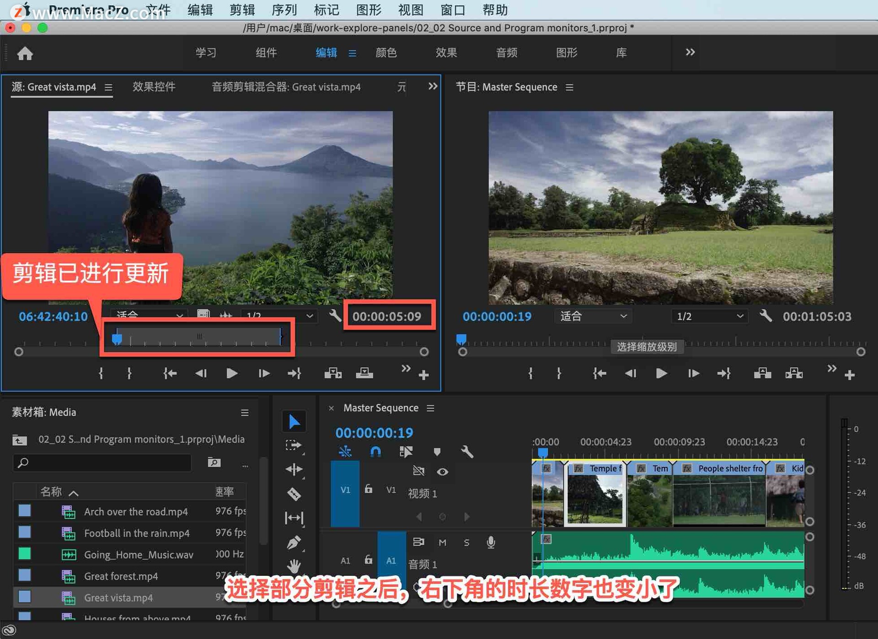This screenshot has height=639, width=878.
Task: Switch to the 颜色 workspace tab
Action: (x=386, y=53)
